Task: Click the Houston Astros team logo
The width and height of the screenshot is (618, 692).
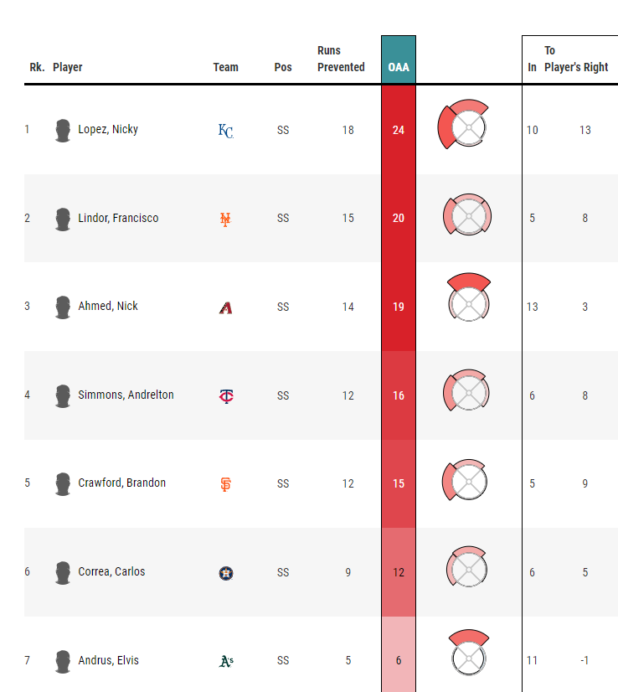Action: tap(226, 573)
